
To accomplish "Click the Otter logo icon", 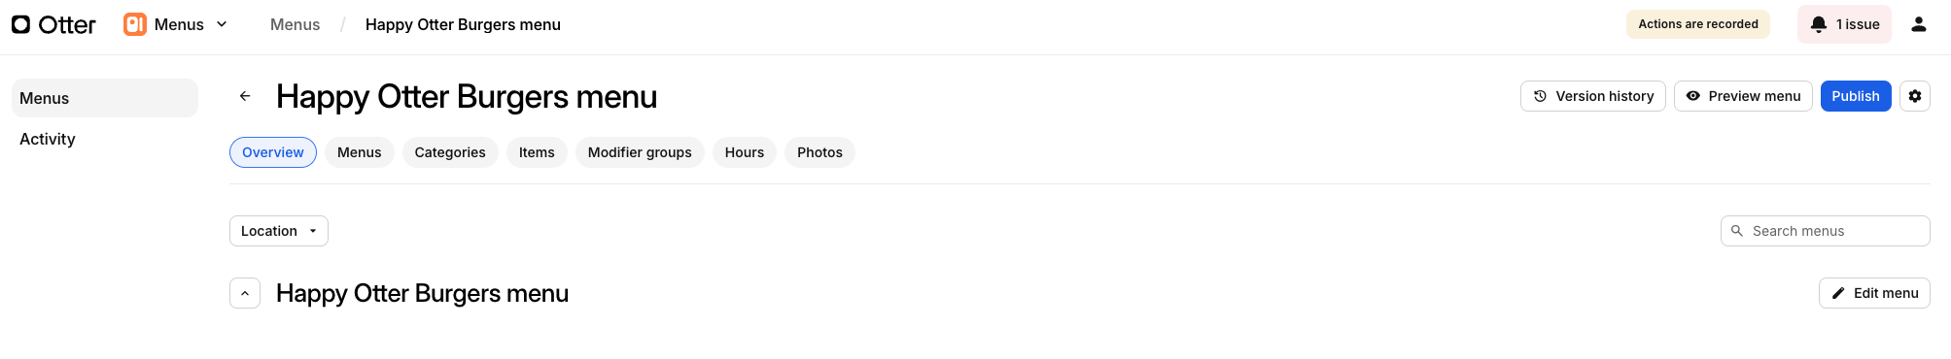I will pyautogui.click(x=20, y=24).
